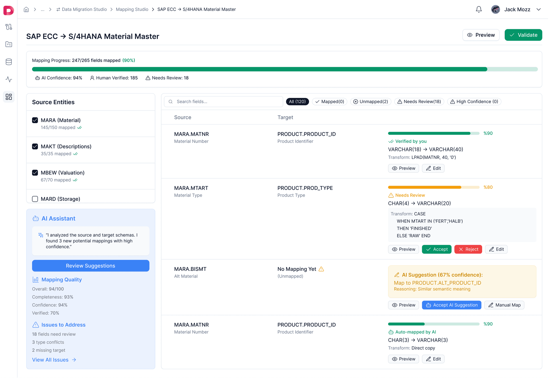Screen dimensions: 551x378
Task: Select the Unmapped(2) filter tab
Action: tap(370, 102)
